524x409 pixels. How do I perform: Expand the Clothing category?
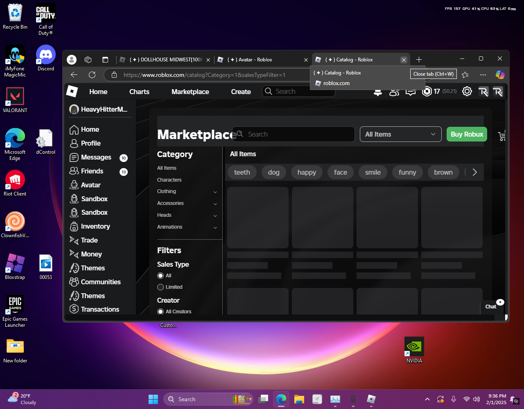click(x=215, y=192)
